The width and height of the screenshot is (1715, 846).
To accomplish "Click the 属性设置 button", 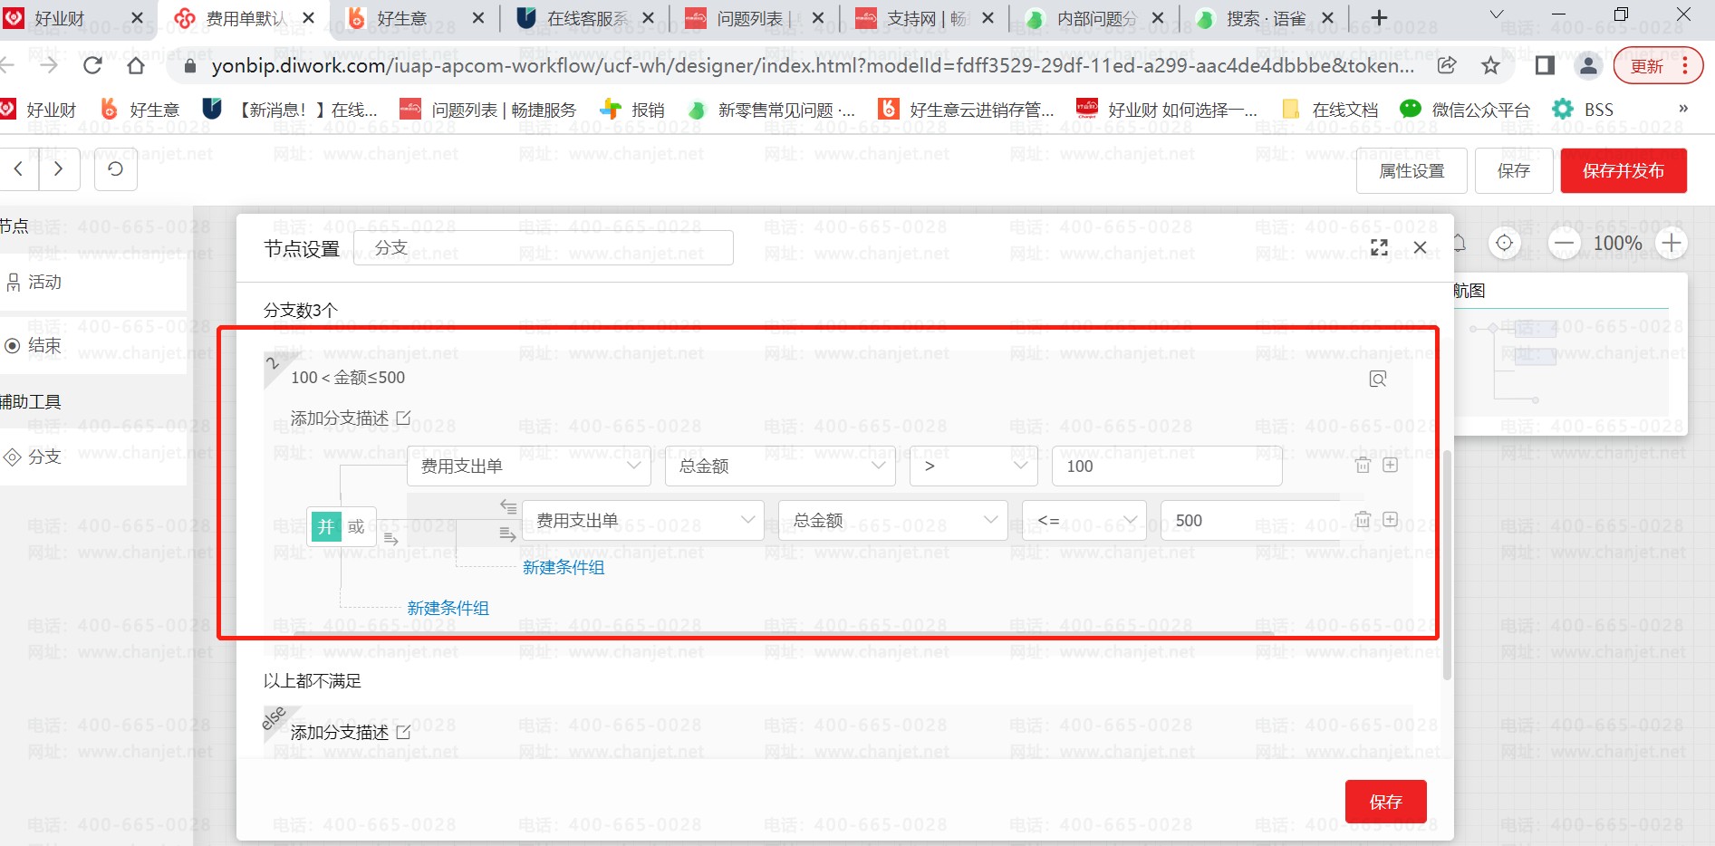I will point(1412,171).
